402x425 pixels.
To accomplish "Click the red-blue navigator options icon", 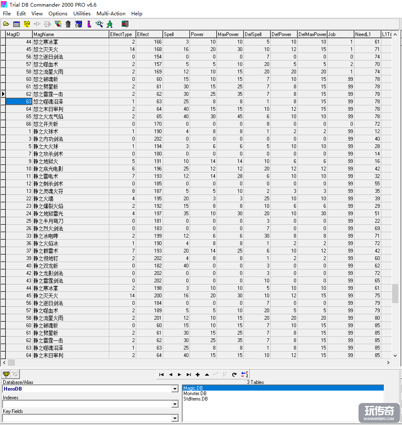I will click(x=244, y=374).
